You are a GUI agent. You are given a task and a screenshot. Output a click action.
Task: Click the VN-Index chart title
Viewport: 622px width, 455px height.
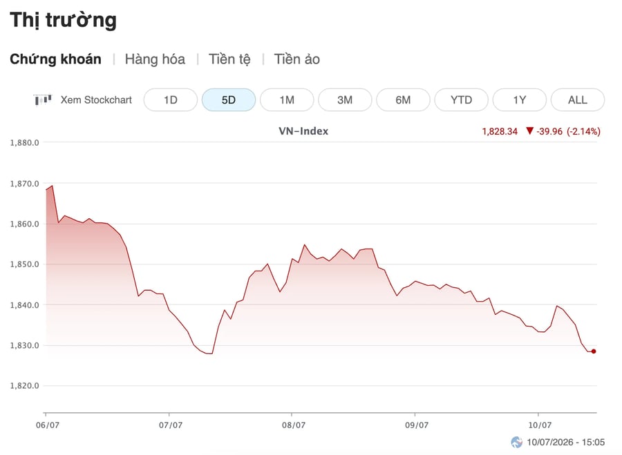(303, 131)
